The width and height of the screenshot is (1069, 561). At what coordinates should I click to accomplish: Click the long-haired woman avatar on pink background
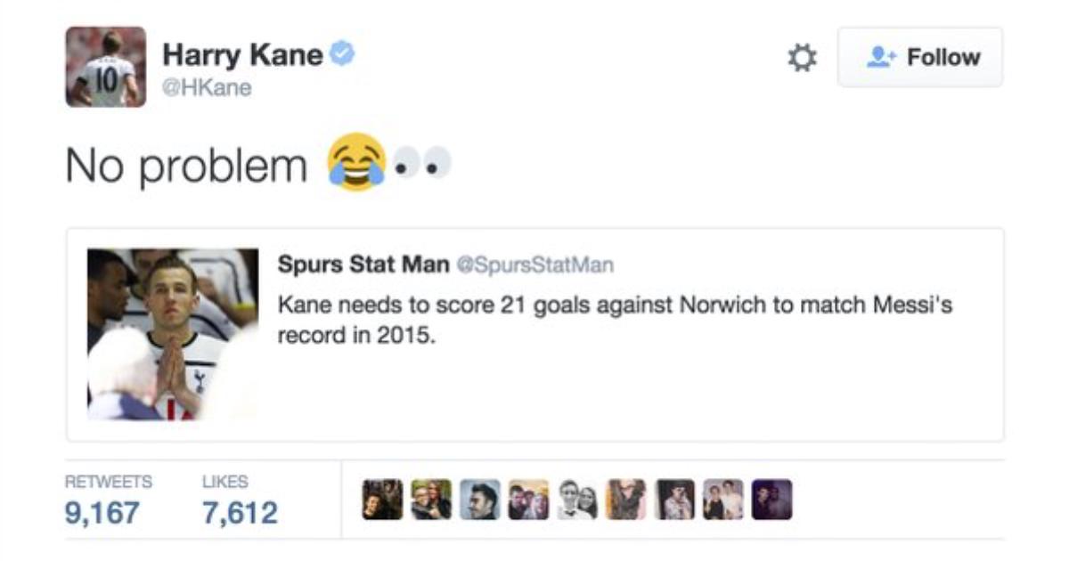tap(625, 500)
